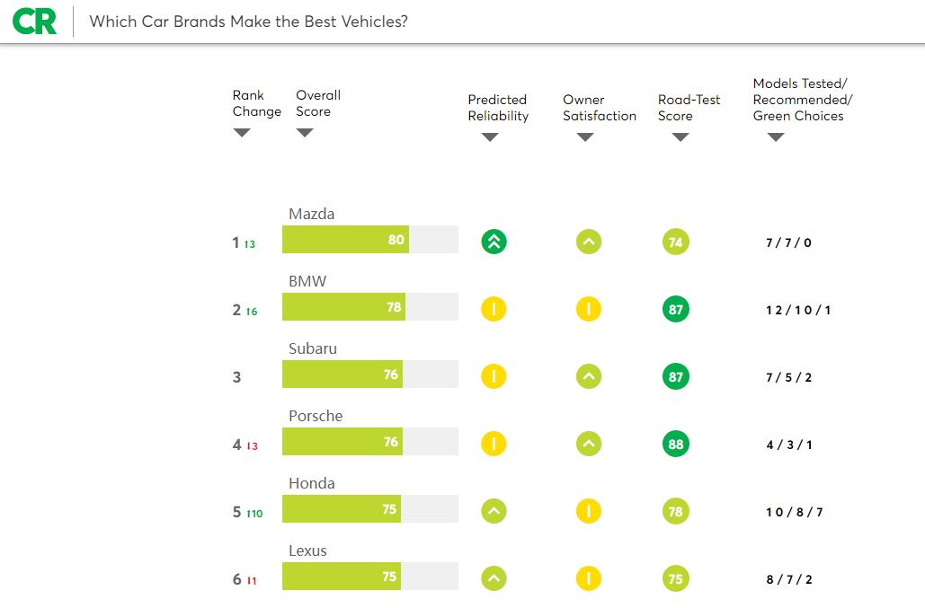Image resolution: width=925 pixels, height=608 pixels.
Task: Click BMW's yellow predicted reliability icon
Action: pos(494,309)
